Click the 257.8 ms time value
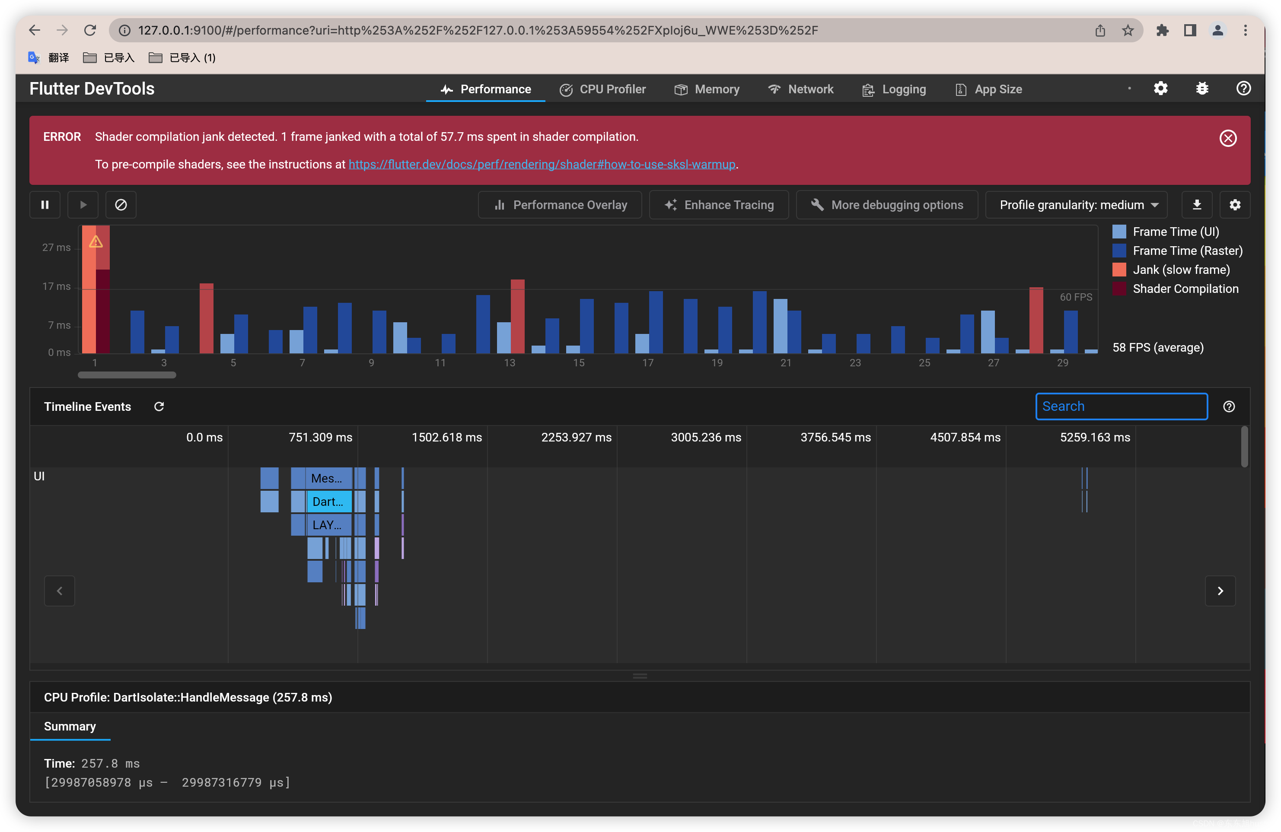 coord(110,764)
